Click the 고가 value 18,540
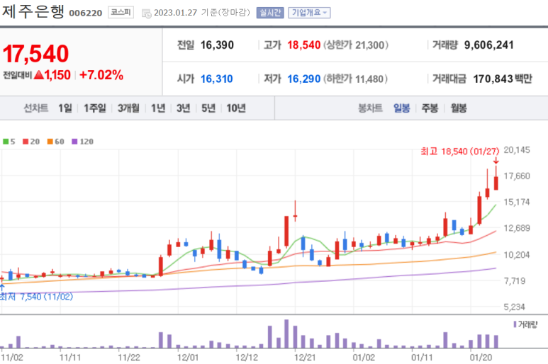This screenshot has width=548, height=364. [303, 45]
